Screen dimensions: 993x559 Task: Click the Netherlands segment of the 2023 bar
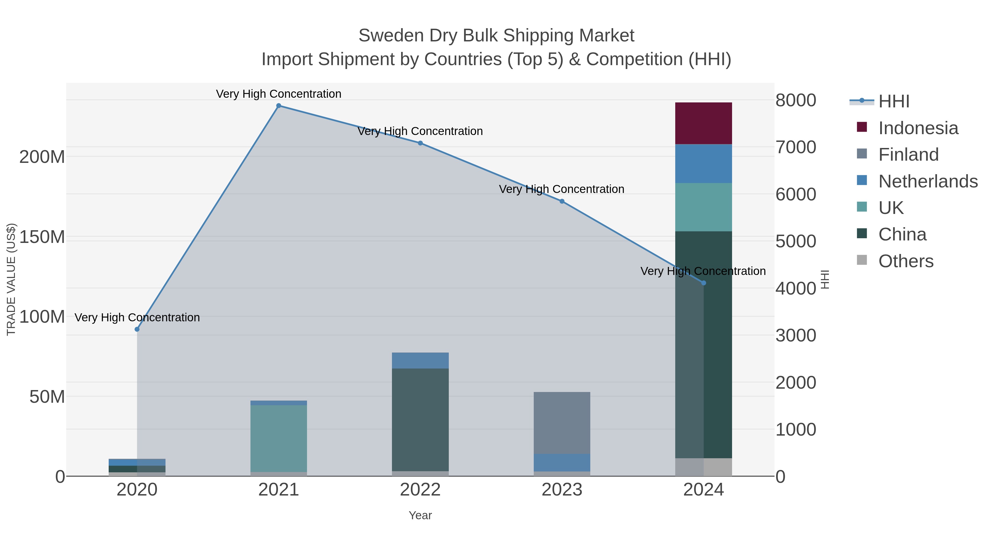tap(562, 463)
